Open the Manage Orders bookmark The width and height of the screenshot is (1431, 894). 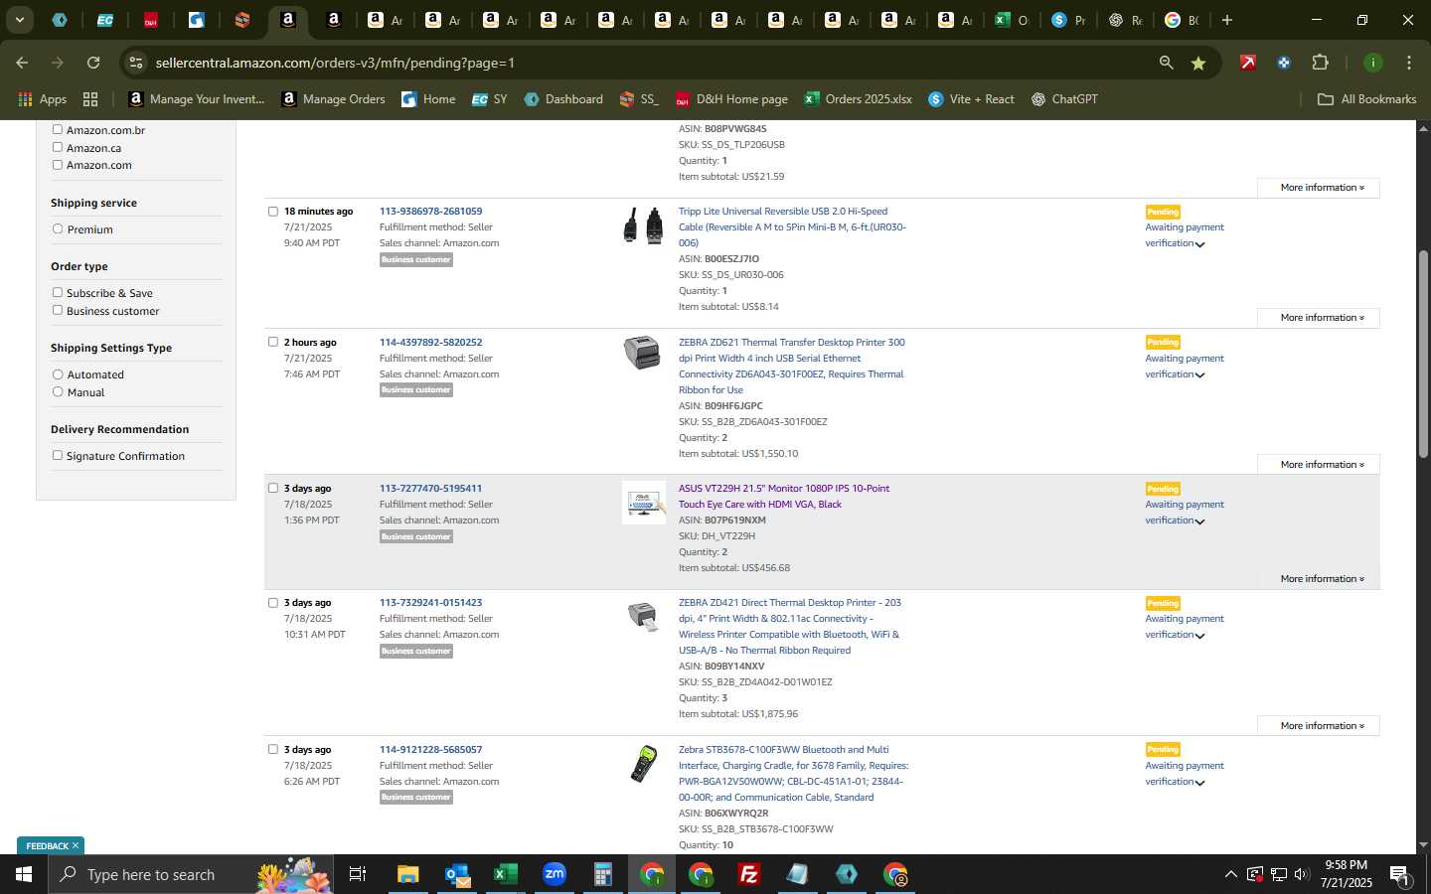click(334, 99)
